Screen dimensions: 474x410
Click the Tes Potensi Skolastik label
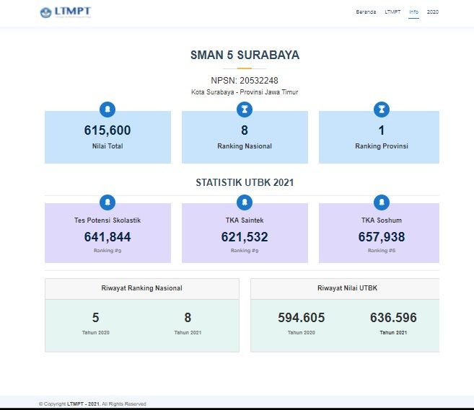[107, 220]
